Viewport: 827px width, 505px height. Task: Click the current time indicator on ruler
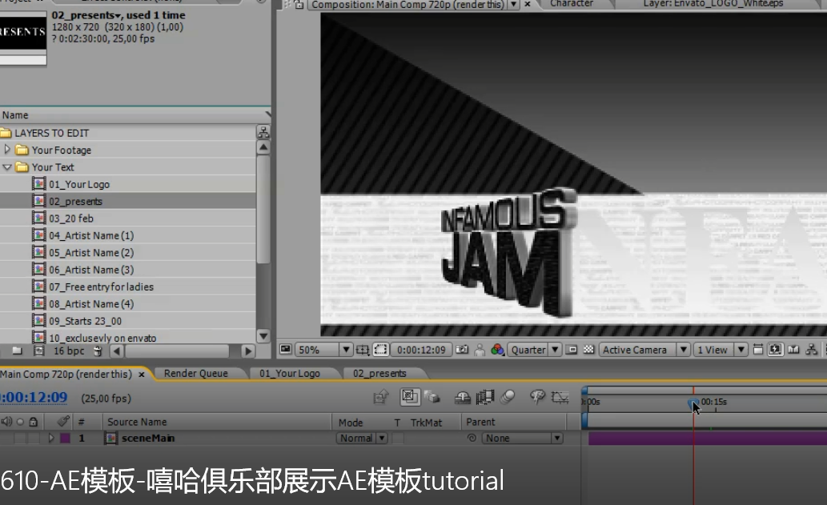[x=693, y=404]
